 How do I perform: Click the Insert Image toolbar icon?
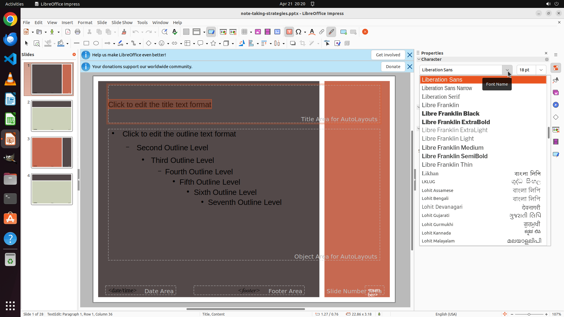tap(258, 32)
